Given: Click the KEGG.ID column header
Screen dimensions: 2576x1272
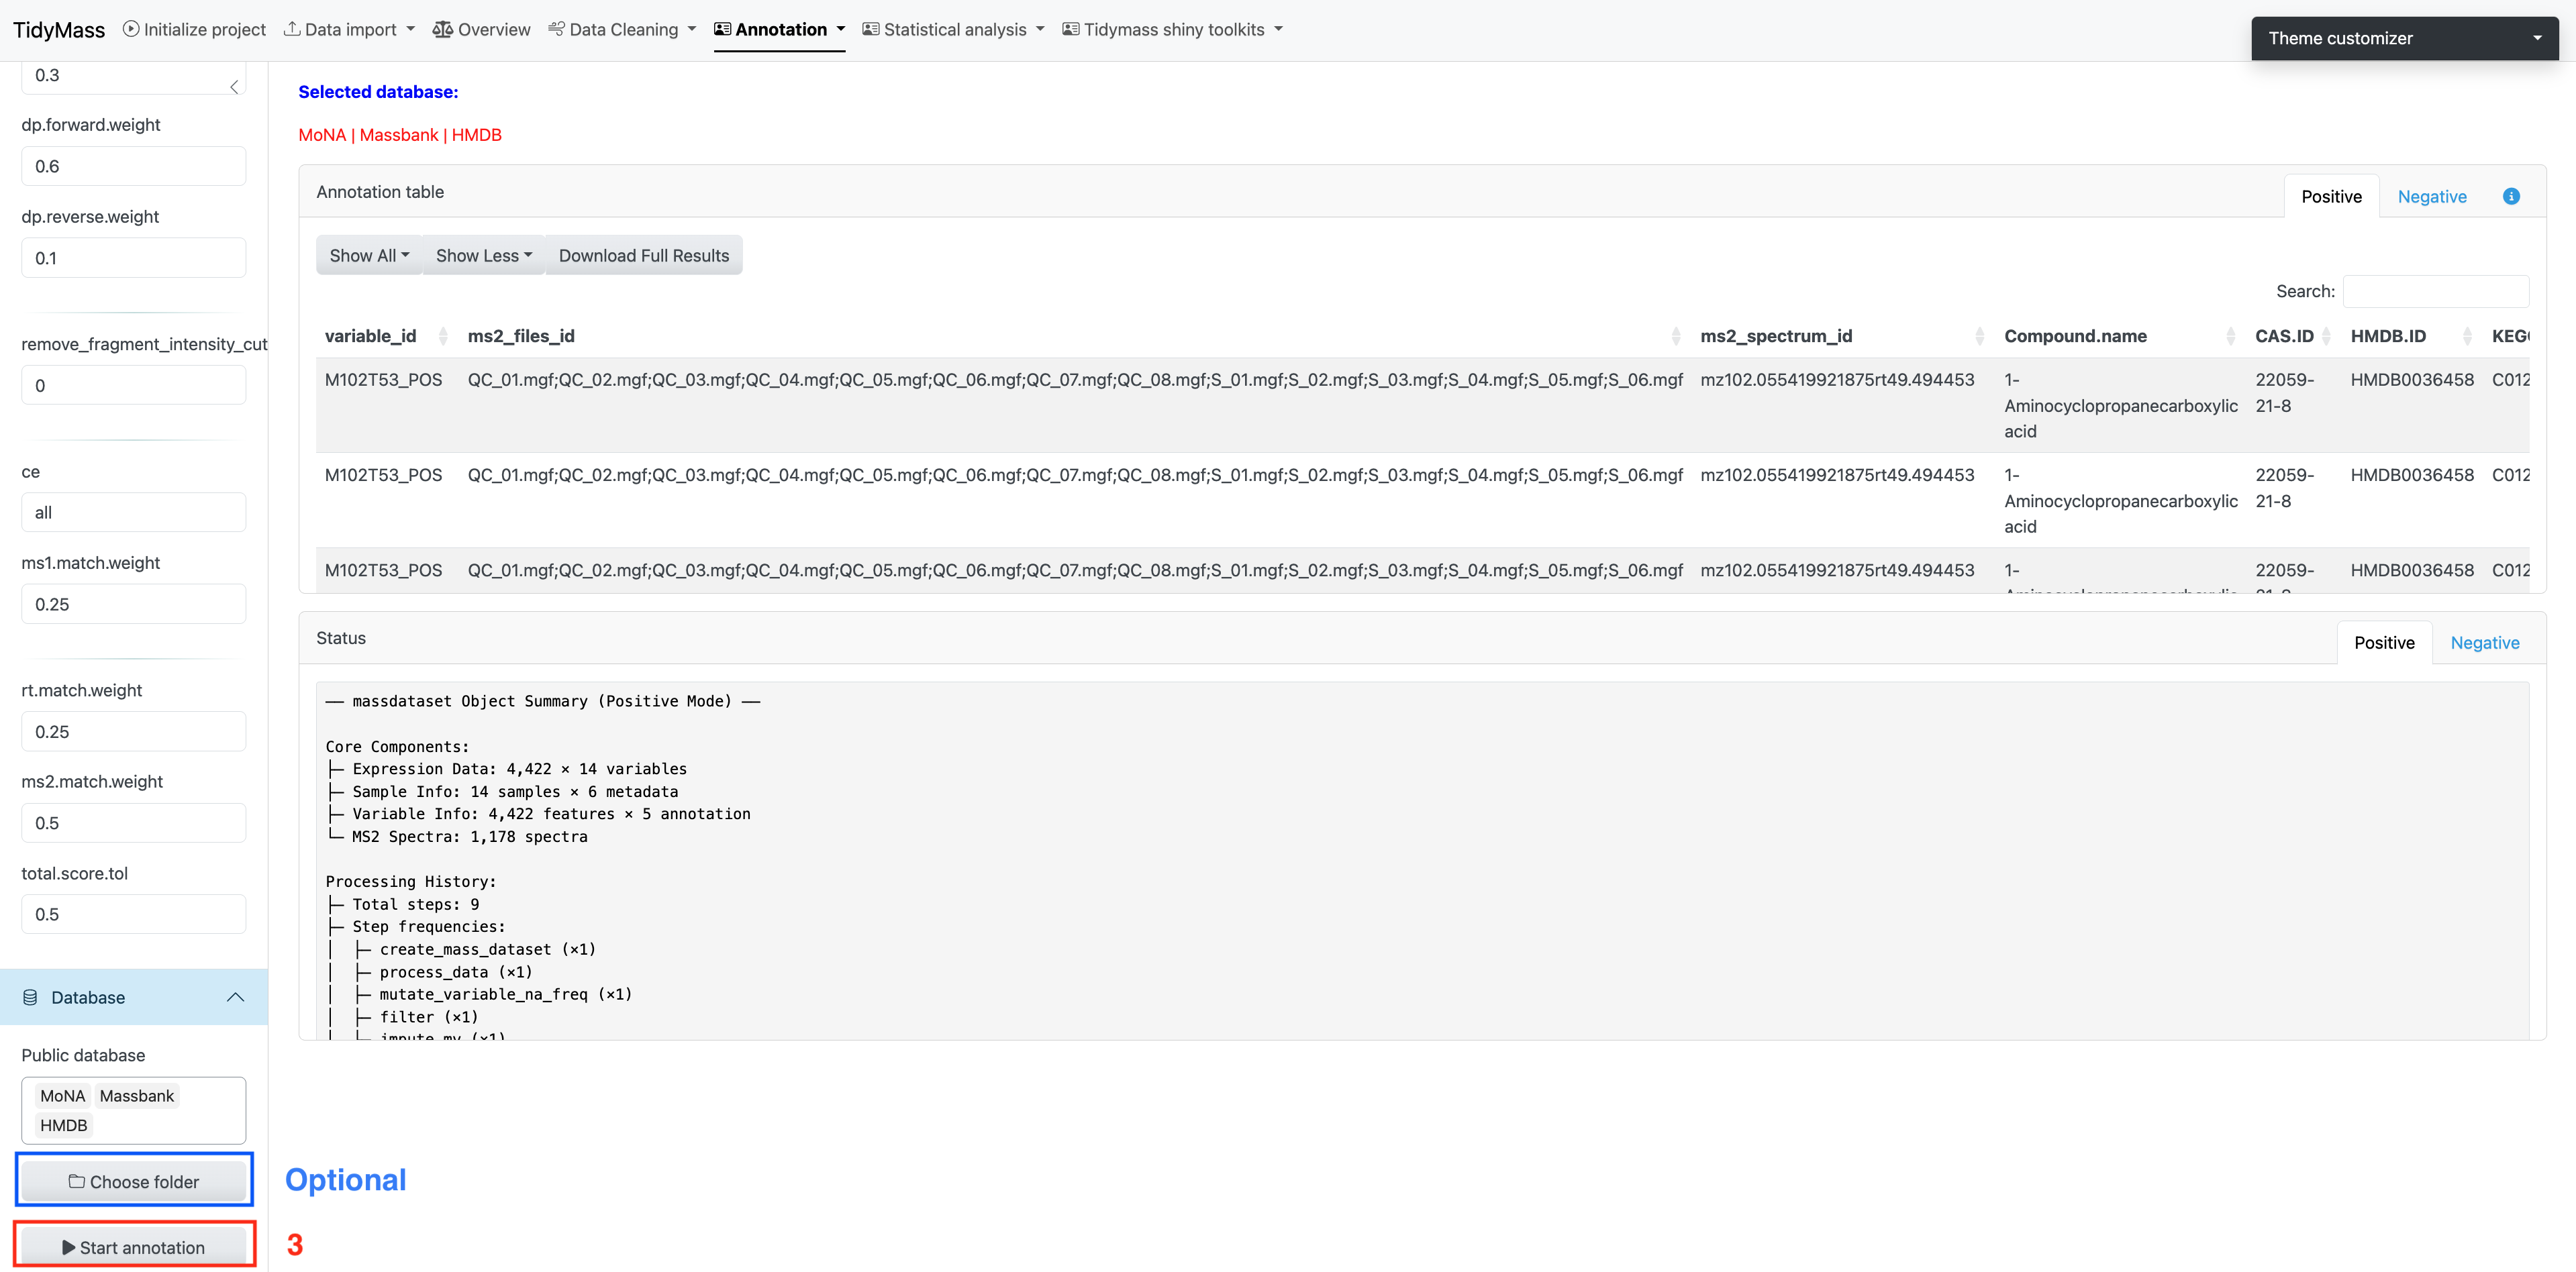Looking at the screenshot, I should (2510, 337).
